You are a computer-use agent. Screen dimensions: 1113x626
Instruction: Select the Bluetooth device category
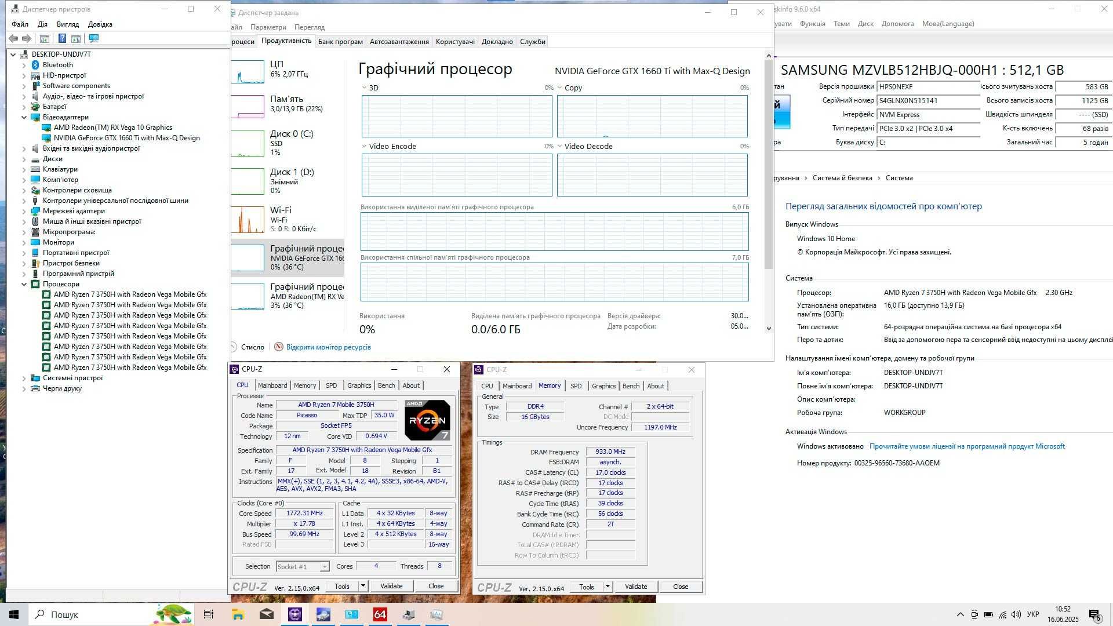57,65
